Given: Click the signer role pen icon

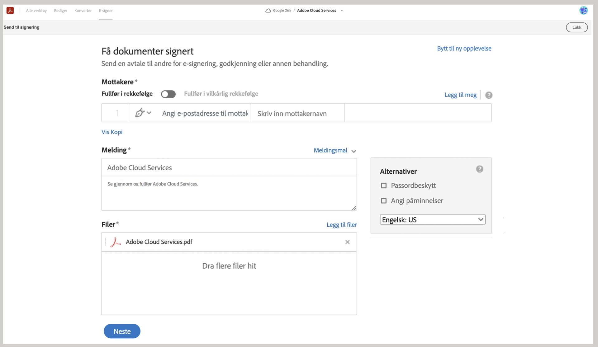Looking at the screenshot, I should click(x=140, y=113).
